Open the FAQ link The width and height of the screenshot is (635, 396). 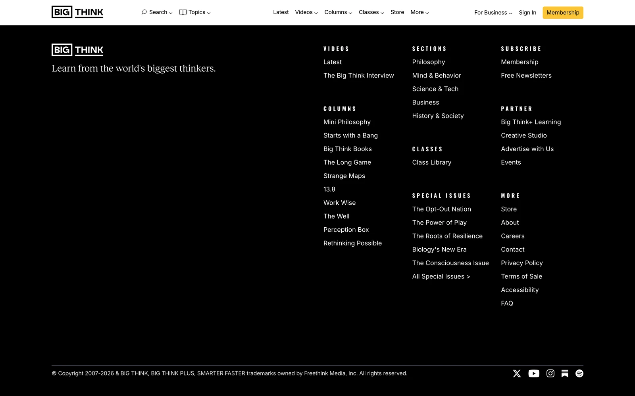tap(507, 304)
